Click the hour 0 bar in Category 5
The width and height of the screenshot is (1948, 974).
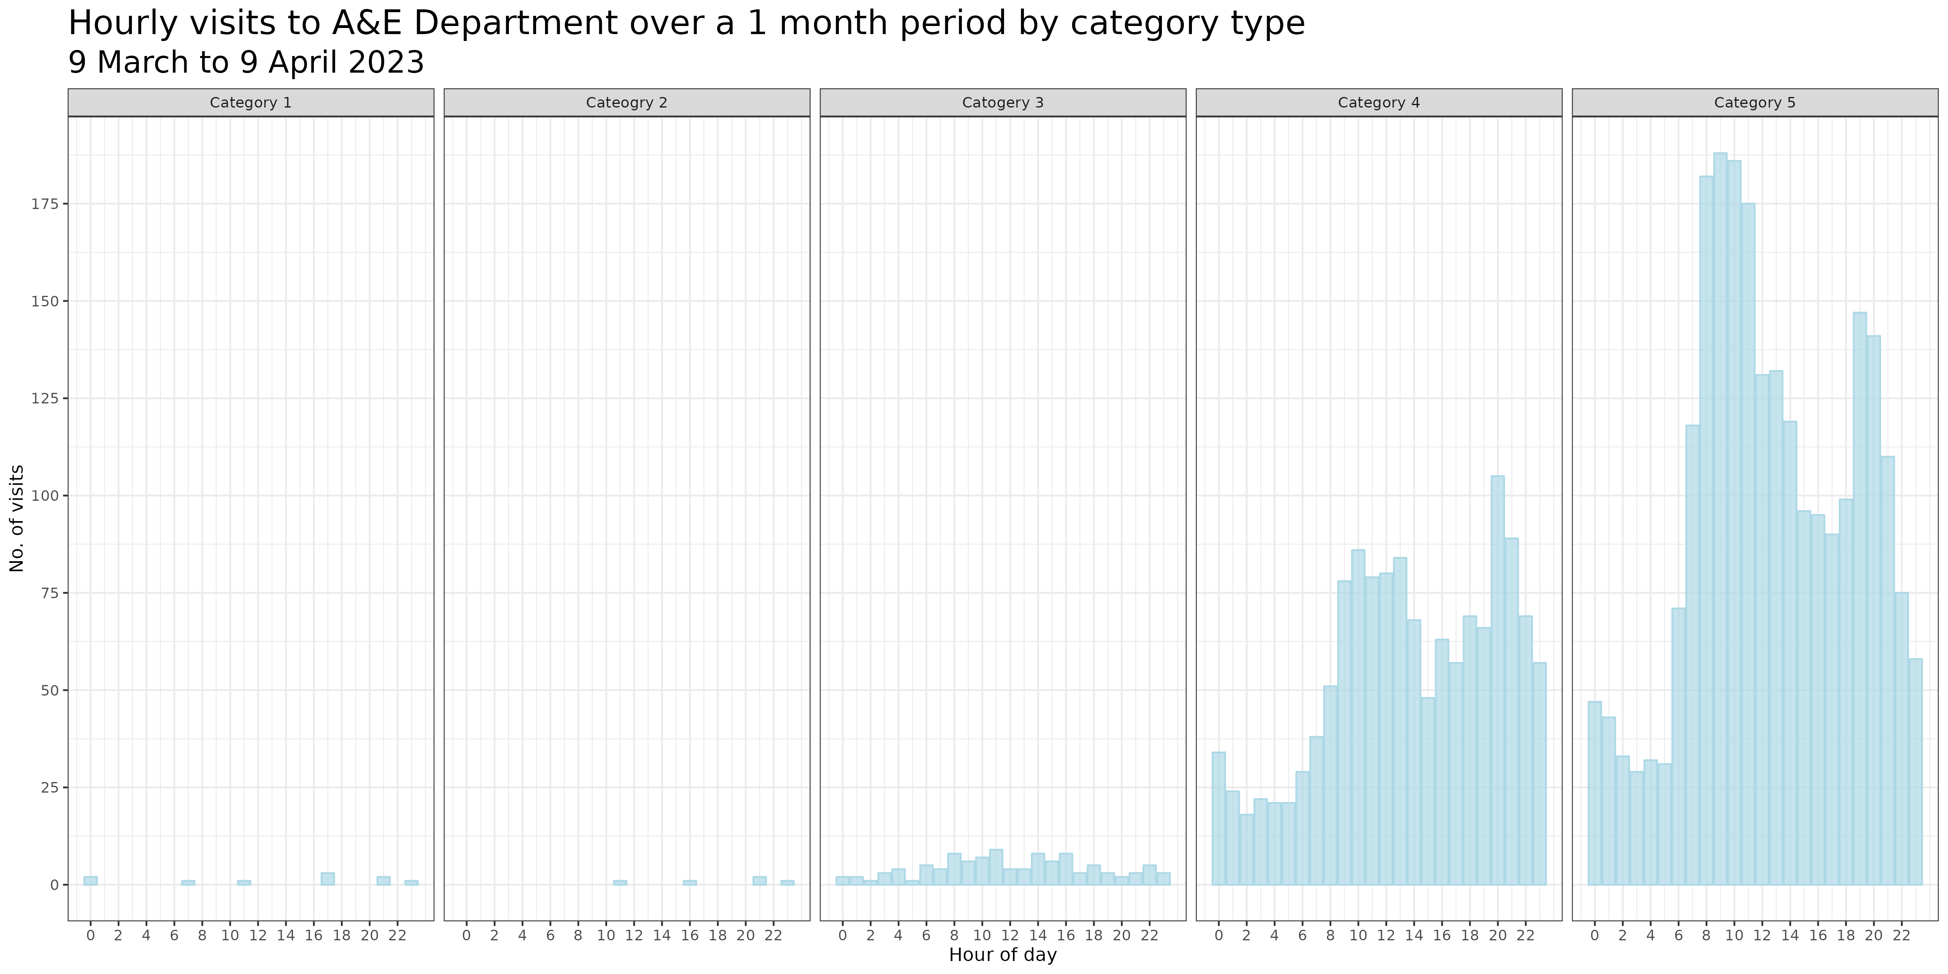(1595, 793)
